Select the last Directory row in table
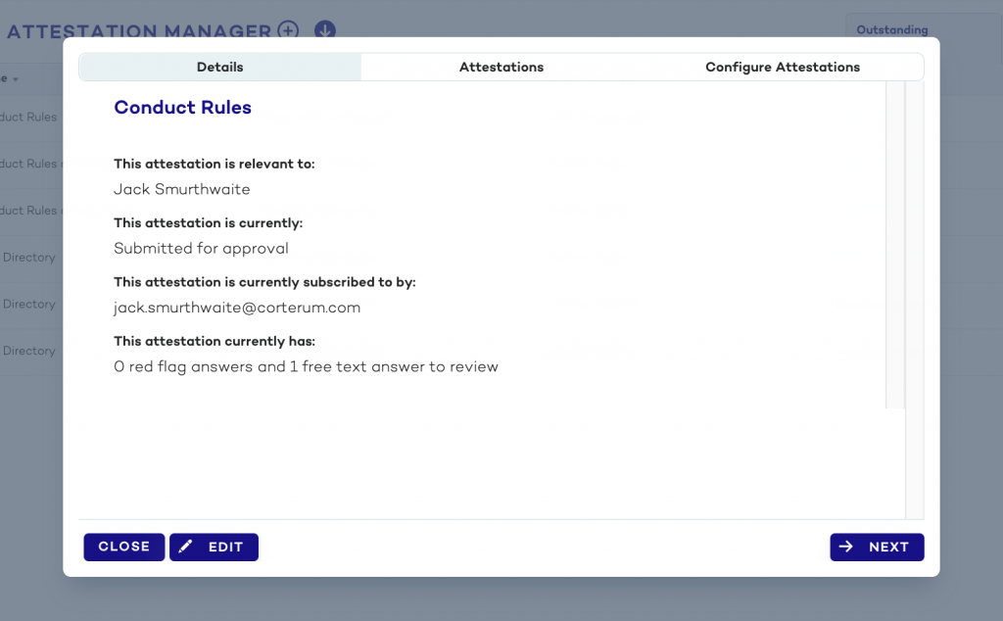Screen dimensions: 1003x621 (28, 351)
